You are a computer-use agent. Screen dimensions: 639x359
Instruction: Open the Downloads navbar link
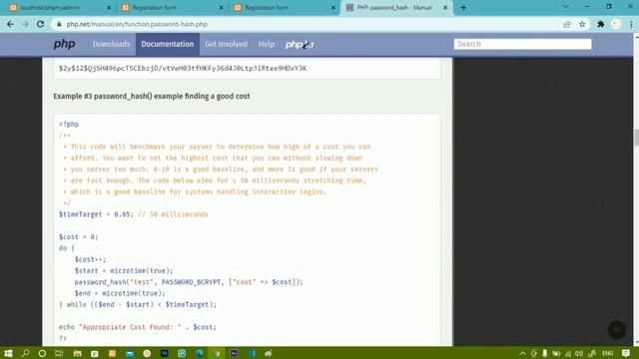click(x=111, y=44)
